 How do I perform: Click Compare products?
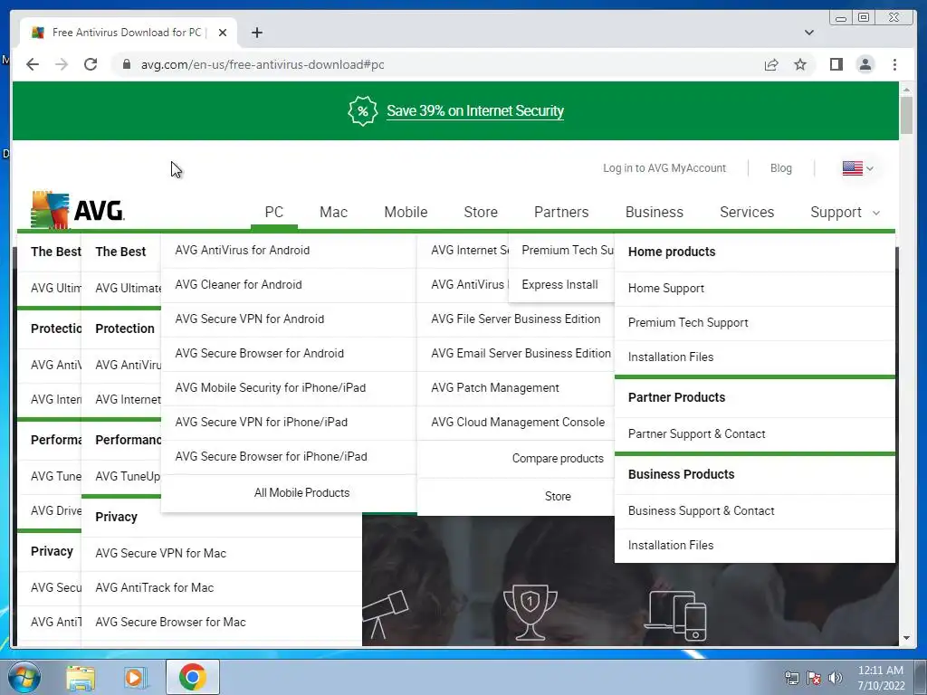click(x=558, y=459)
